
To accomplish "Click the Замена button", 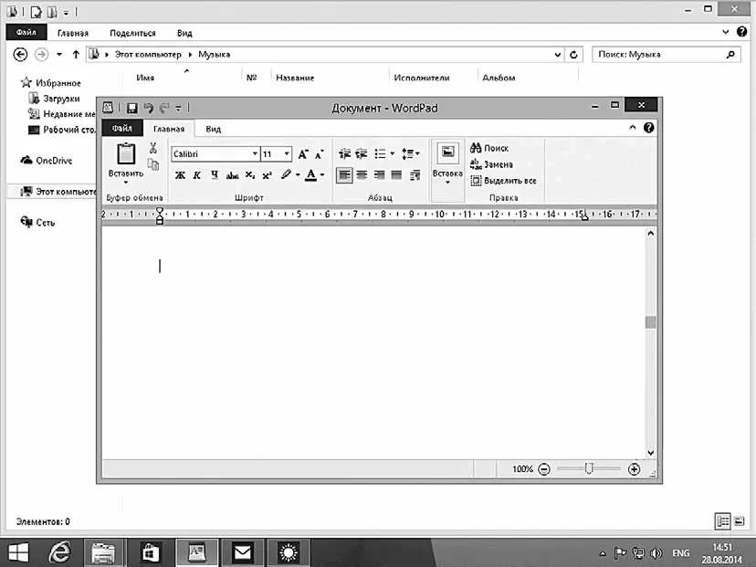I will point(491,164).
